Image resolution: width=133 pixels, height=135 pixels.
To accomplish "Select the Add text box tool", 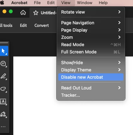I will (x=3, y=102).
